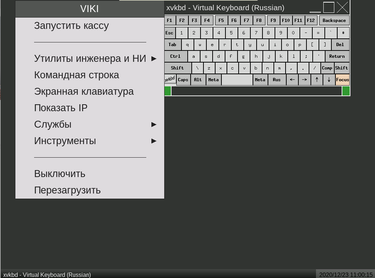Click the left green box below keyboard
This screenshot has height=278, width=375.
tap(168, 91)
